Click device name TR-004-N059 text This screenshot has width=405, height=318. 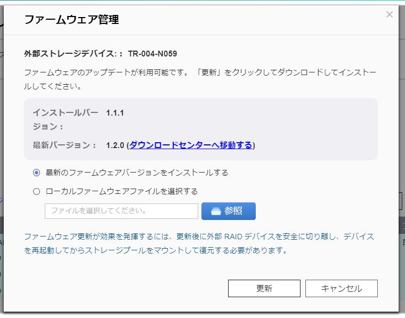pyautogui.click(x=152, y=54)
